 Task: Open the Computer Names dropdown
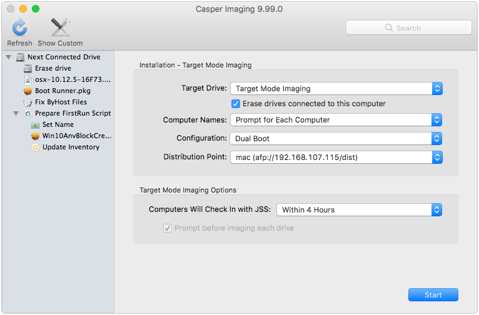[336, 119]
